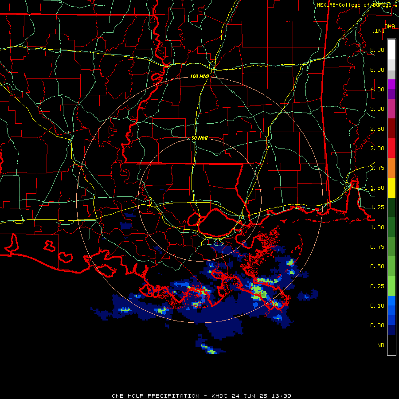Click the 0.10 legend value
The image size is (399, 399).
377,306
